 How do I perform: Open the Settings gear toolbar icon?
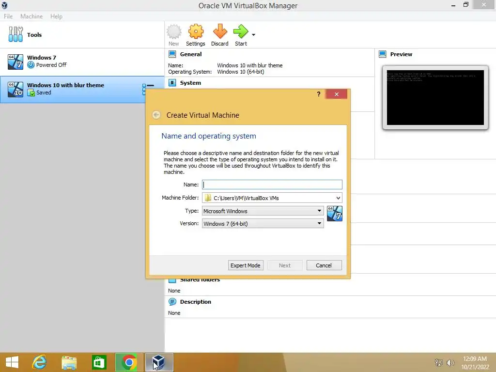point(196,31)
